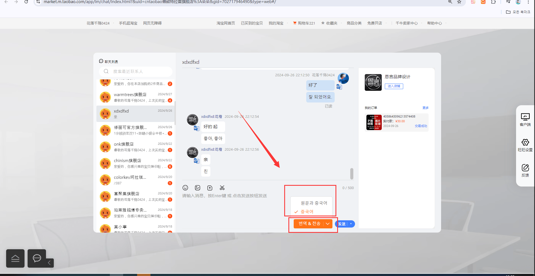
Task: Open the emoji picker in message toolbar
Action: click(185, 188)
